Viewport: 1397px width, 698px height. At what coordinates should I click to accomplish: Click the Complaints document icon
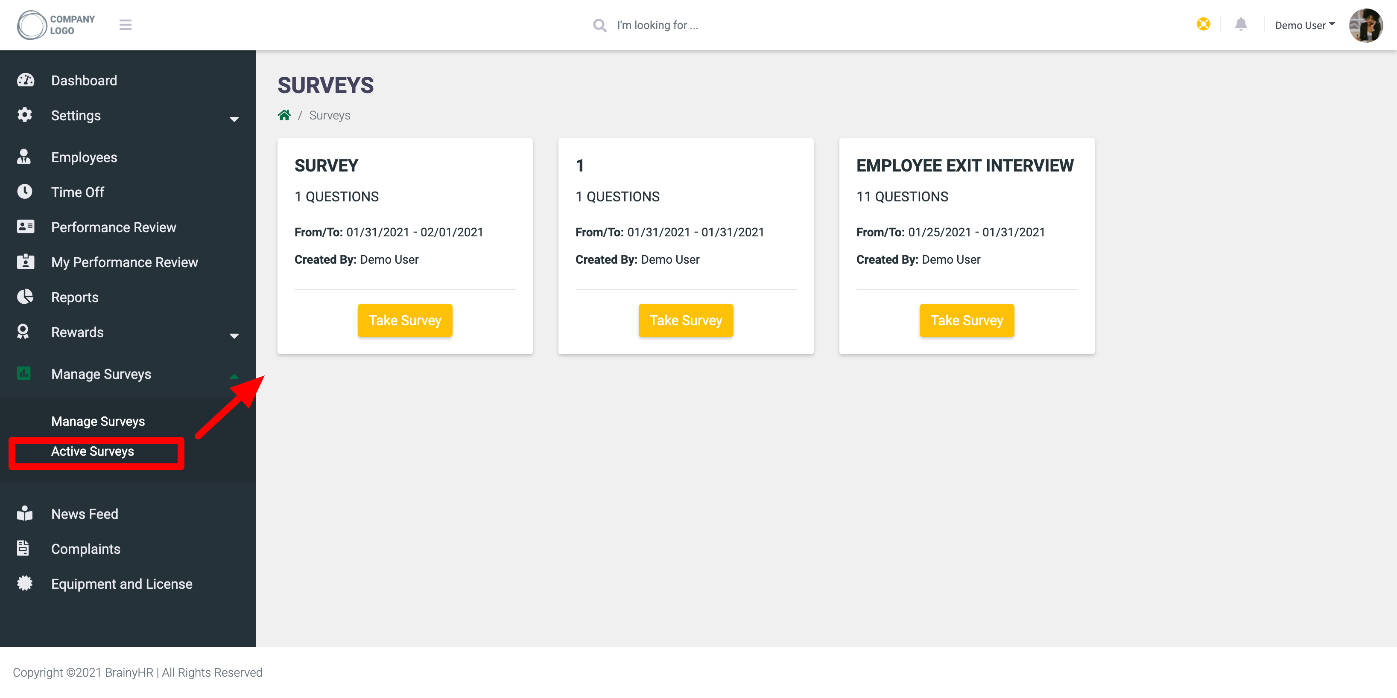[23, 548]
